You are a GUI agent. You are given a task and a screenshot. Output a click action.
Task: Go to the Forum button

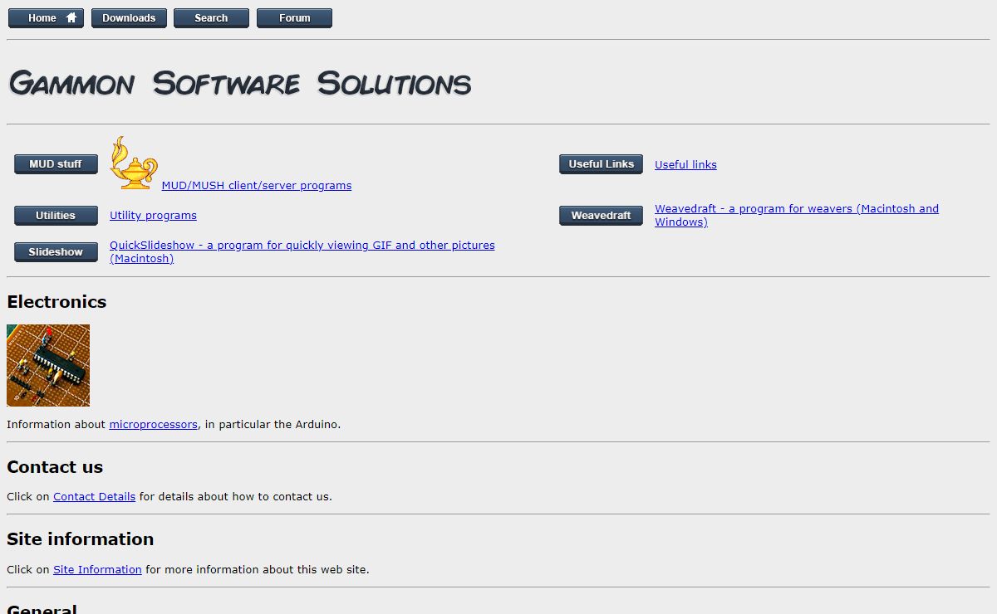(294, 18)
